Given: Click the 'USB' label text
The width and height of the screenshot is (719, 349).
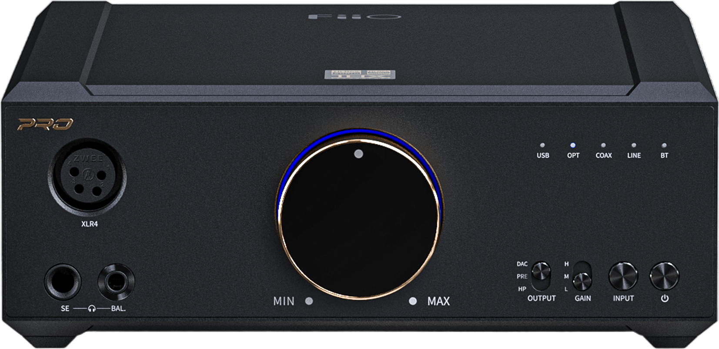Looking at the screenshot, I should 543,155.
